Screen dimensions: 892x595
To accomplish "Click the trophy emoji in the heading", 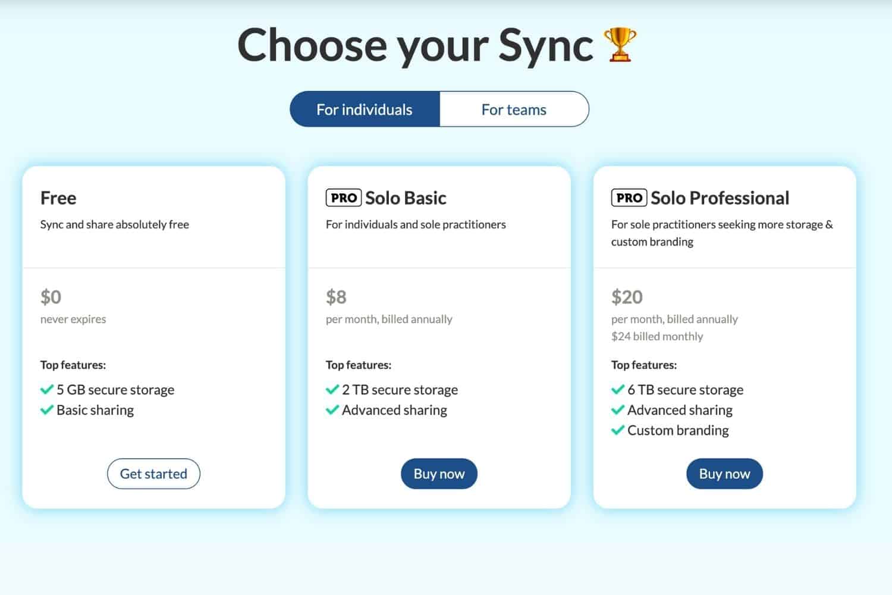I will 620,45.
